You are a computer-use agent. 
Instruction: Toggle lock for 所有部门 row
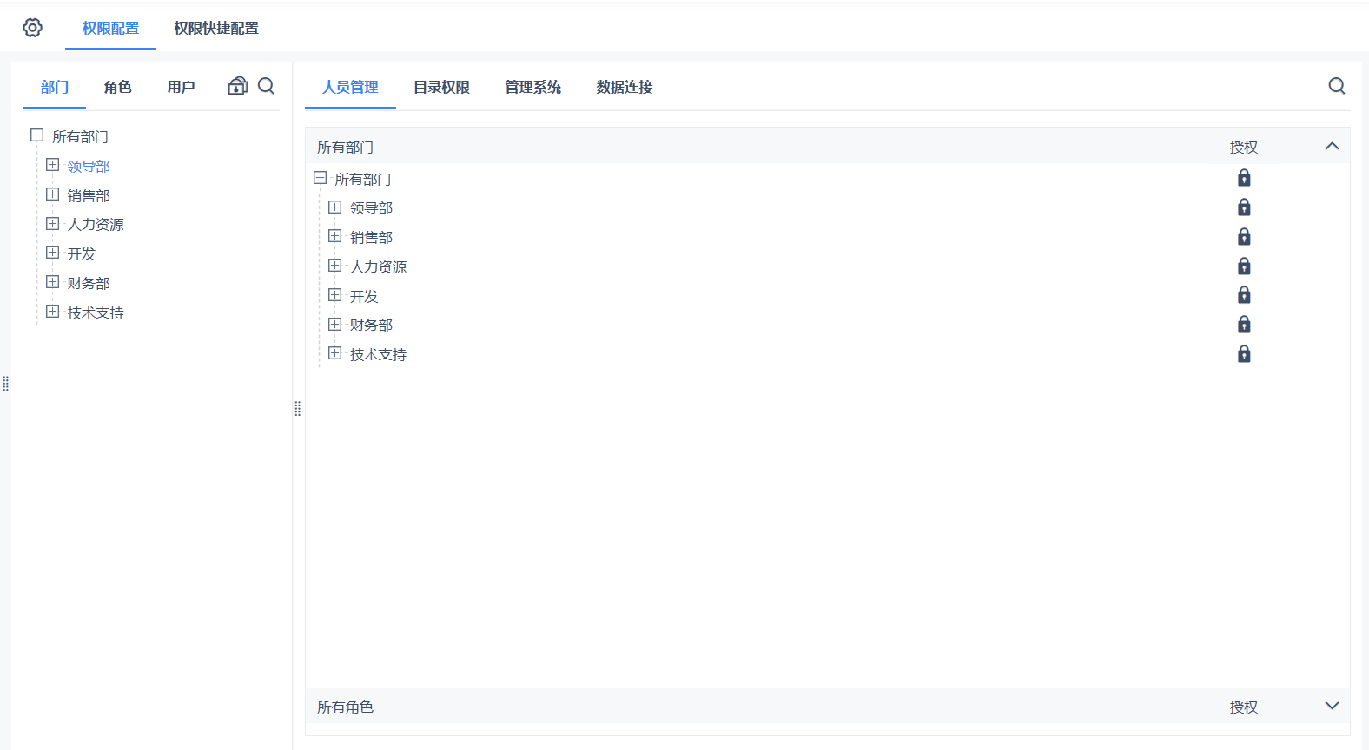[x=1244, y=178]
